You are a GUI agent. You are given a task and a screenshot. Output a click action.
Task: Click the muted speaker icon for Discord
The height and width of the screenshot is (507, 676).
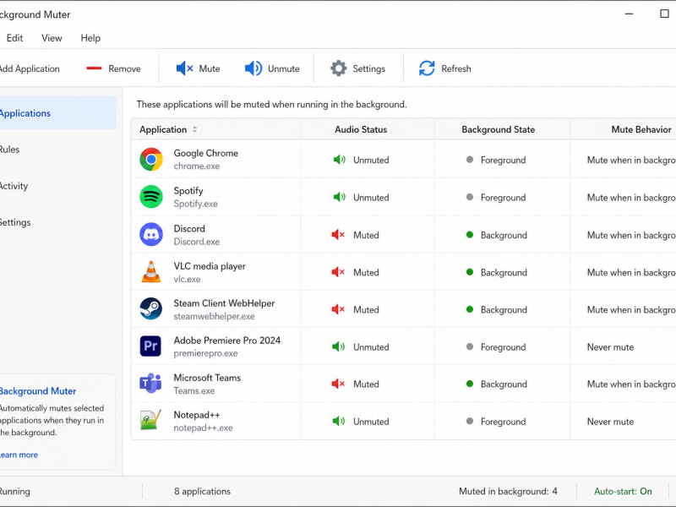click(x=338, y=235)
